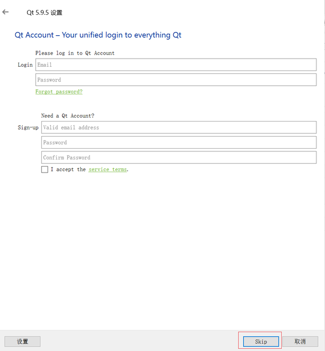Click the Sign-up label
Viewport: 325px width, 351px height.
tap(28, 127)
